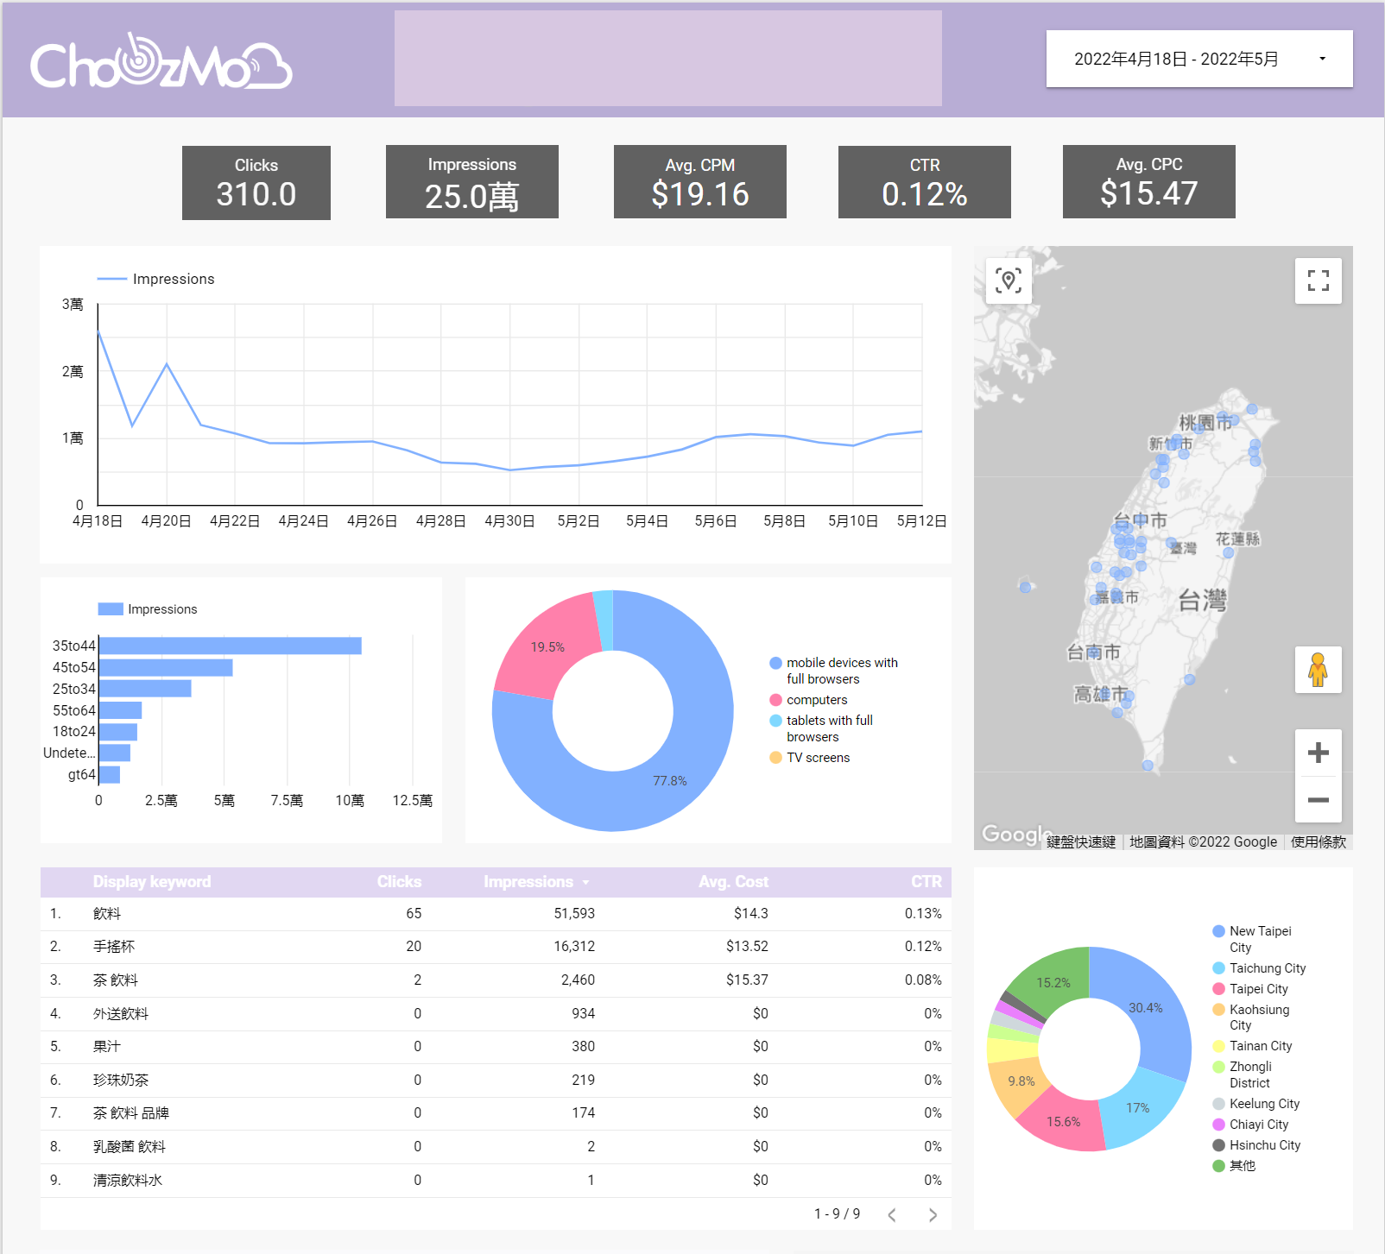Click the 鍵盤快速鍵 keyboard shortcuts button
This screenshot has height=1254, width=1385.
coord(1081,841)
